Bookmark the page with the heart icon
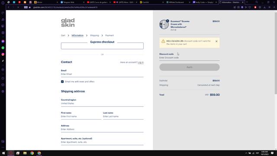 pyautogui.click(x=250, y=7)
